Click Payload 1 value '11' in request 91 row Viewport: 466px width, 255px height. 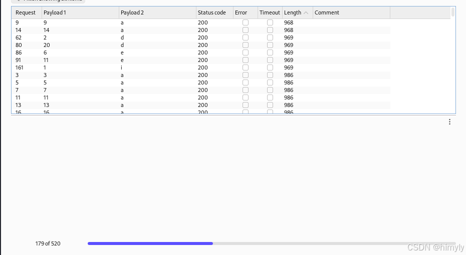tap(46, 60)
